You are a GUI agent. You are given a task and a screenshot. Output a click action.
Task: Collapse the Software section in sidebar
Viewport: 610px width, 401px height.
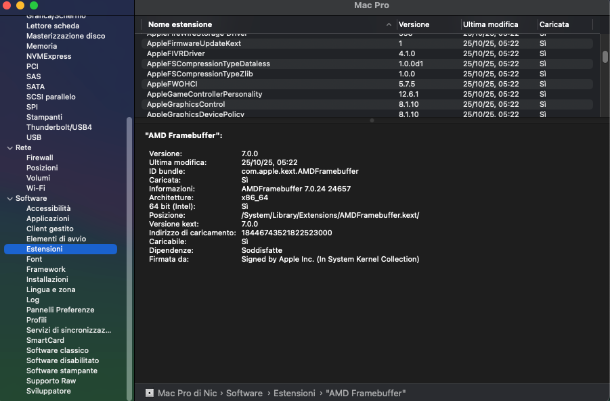pos(9,198)
